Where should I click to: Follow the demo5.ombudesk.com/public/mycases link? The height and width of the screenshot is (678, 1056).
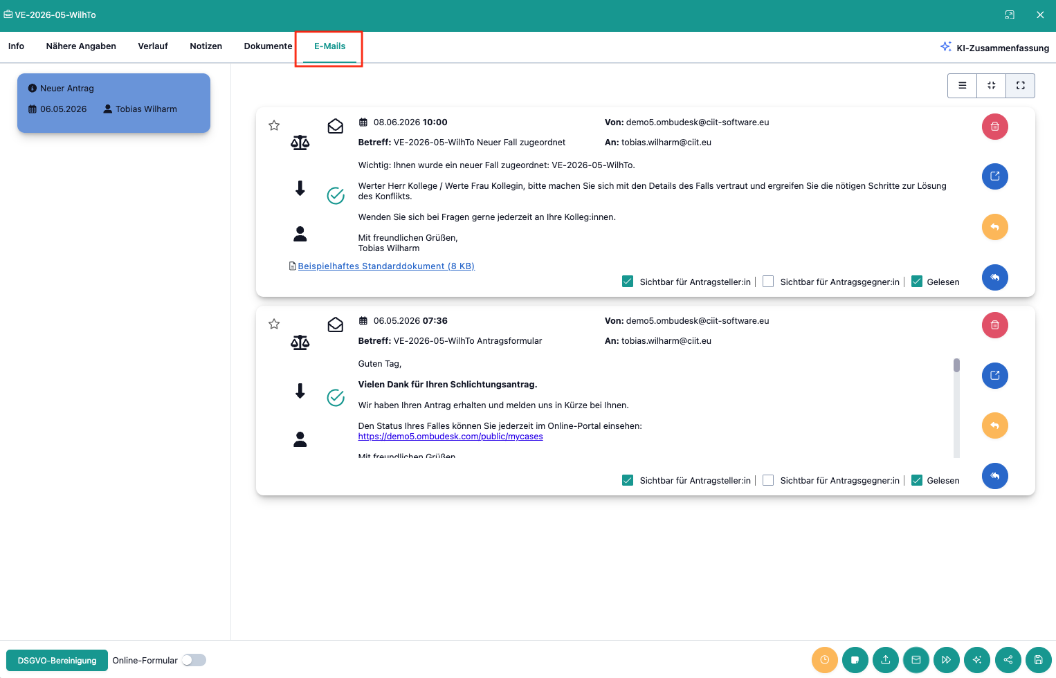tap(450, 437)
